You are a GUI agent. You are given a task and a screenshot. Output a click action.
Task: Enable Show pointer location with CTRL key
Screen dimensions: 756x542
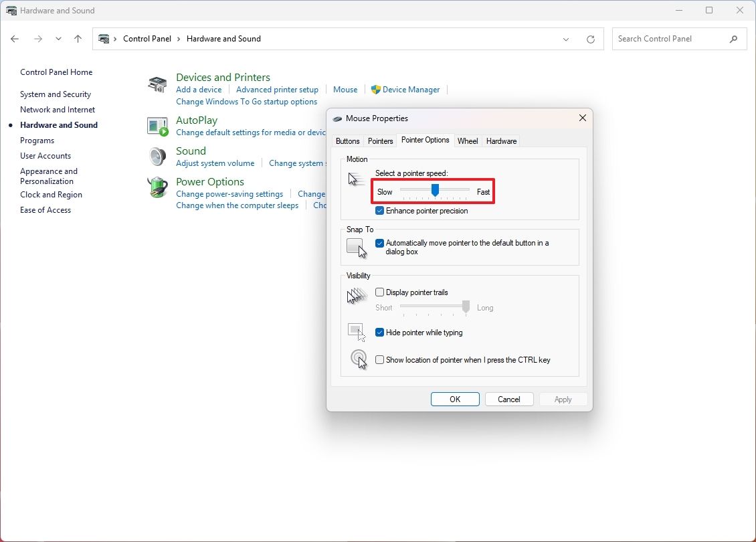tap(379, 359)
